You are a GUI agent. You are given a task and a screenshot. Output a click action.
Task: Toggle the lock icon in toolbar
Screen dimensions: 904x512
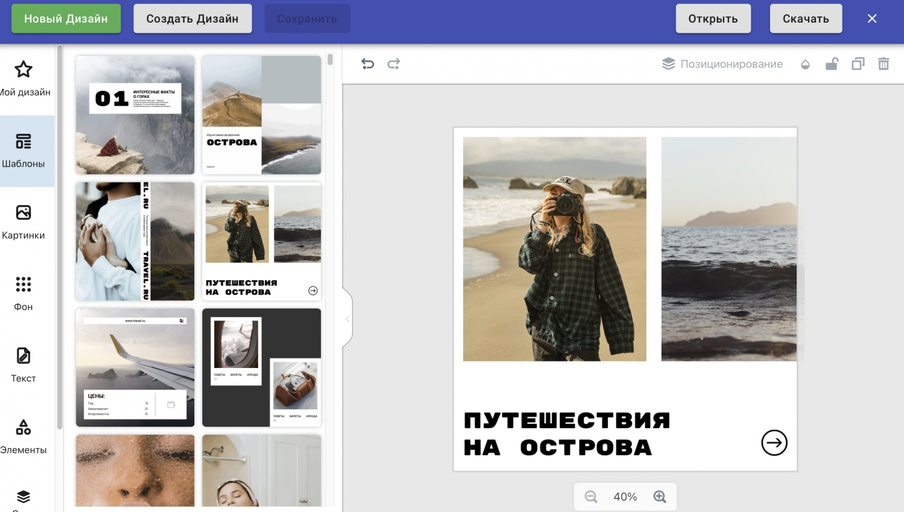point(832,64)
